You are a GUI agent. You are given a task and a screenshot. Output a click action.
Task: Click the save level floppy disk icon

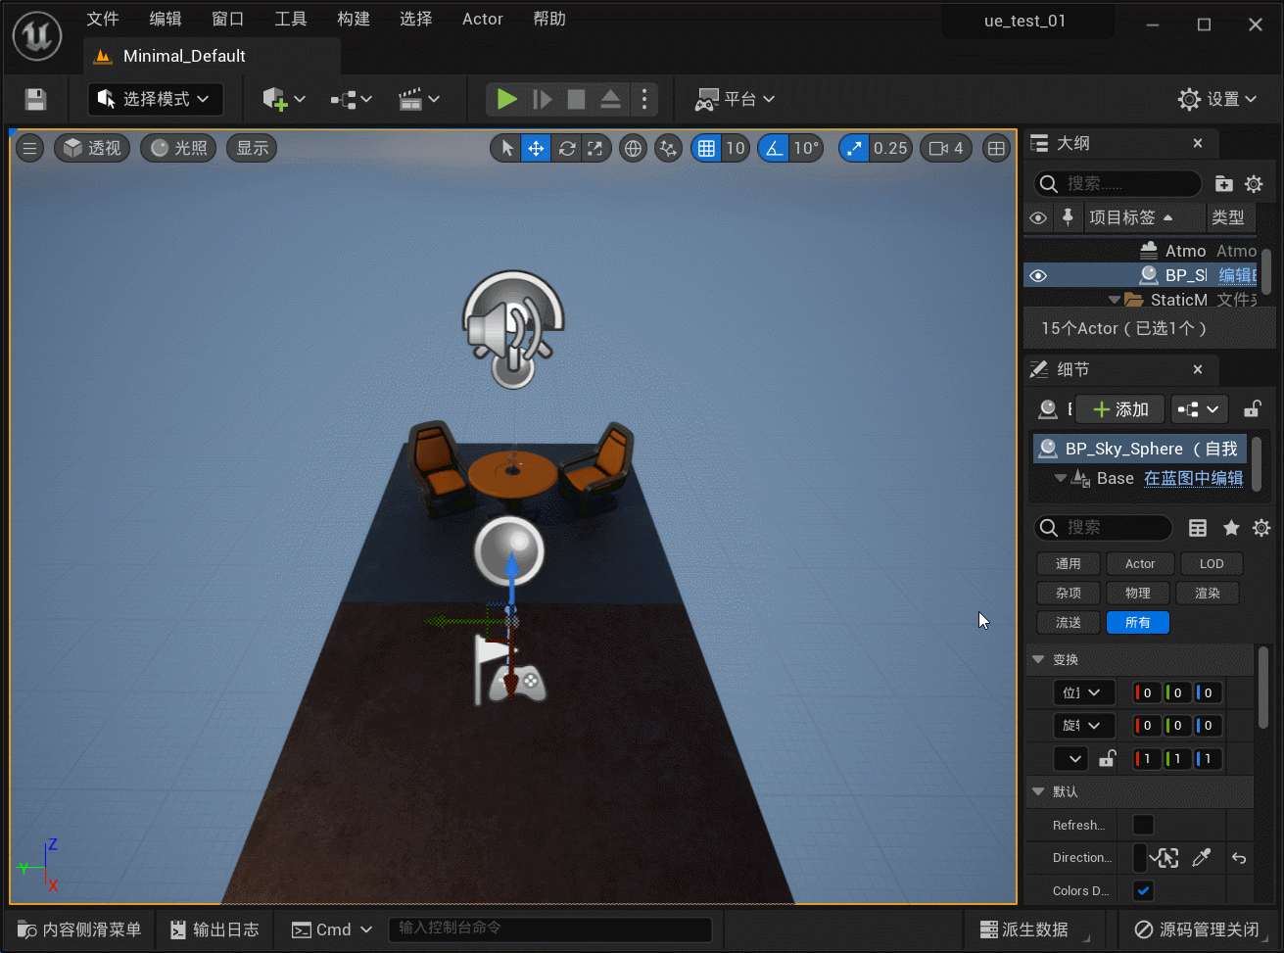pos(35,99)
